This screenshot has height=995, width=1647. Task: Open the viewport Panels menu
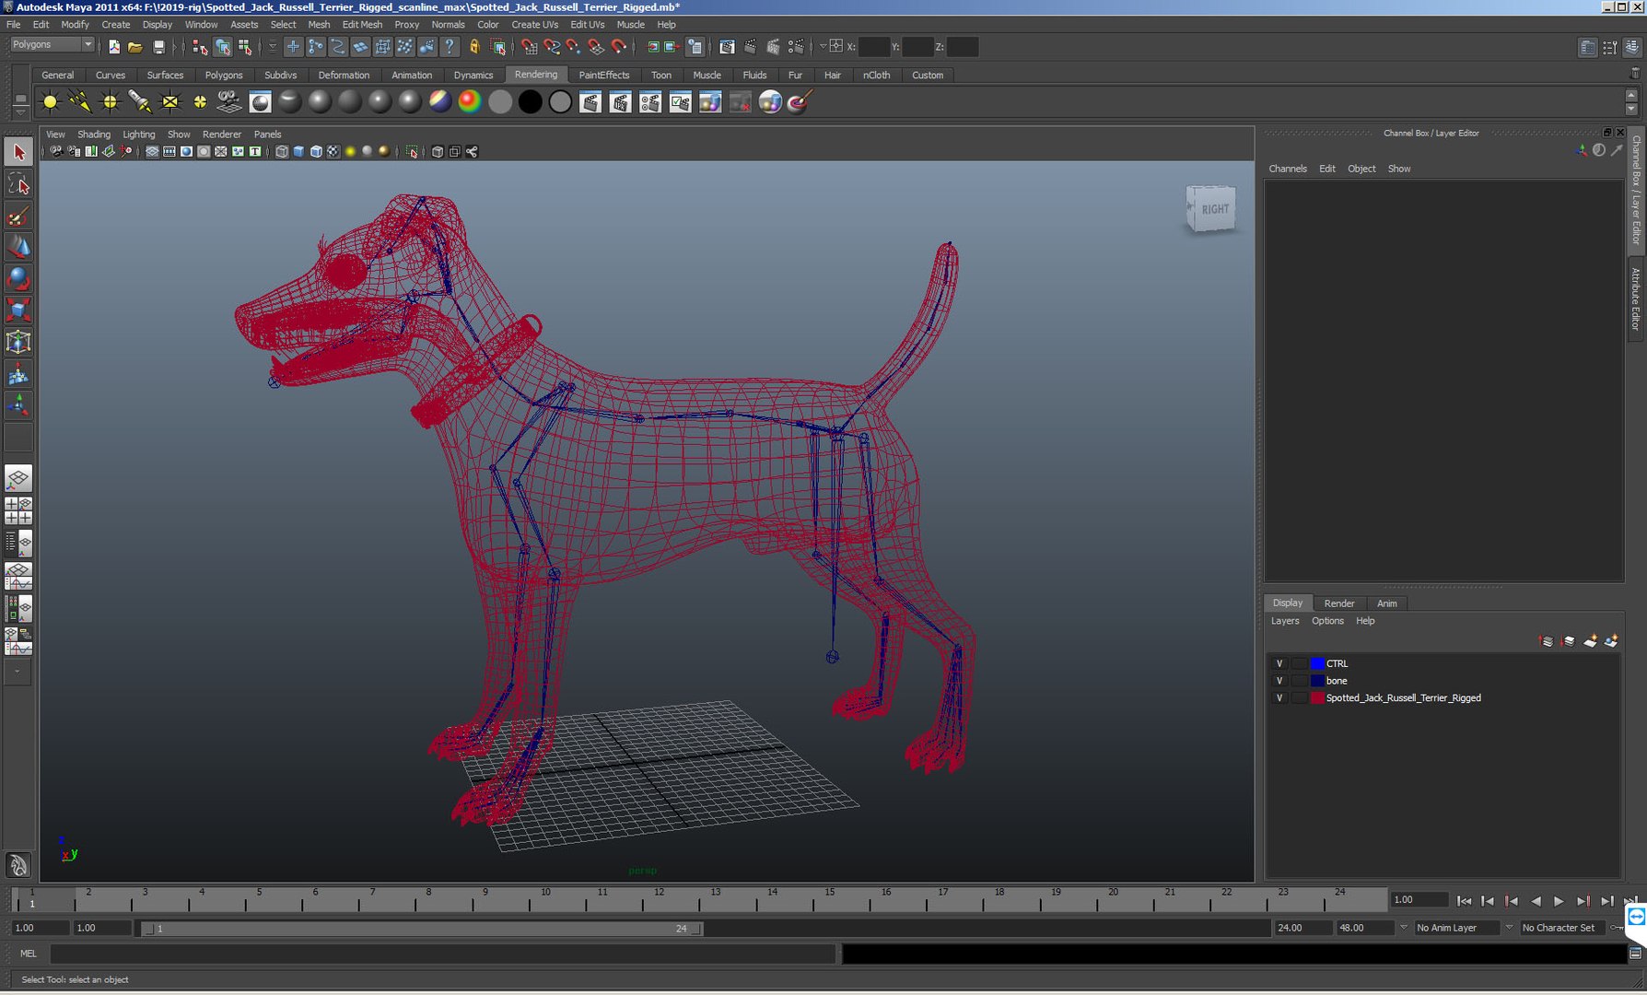click(267, 135)
